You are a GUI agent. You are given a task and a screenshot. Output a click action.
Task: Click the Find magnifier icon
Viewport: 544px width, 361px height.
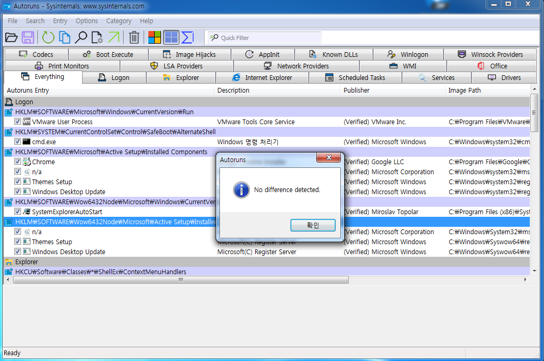pyautogui.click(x=81, y=37)
